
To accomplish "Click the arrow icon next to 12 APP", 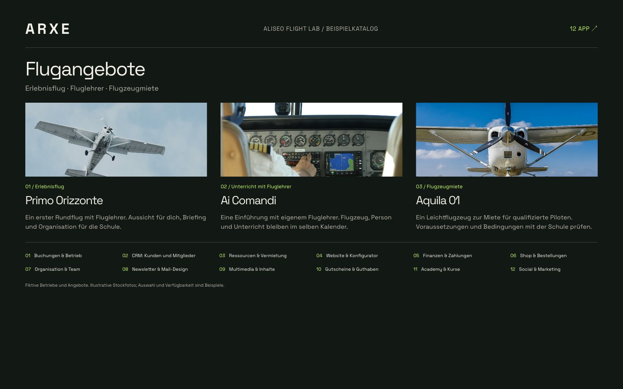I will point(594,28).
